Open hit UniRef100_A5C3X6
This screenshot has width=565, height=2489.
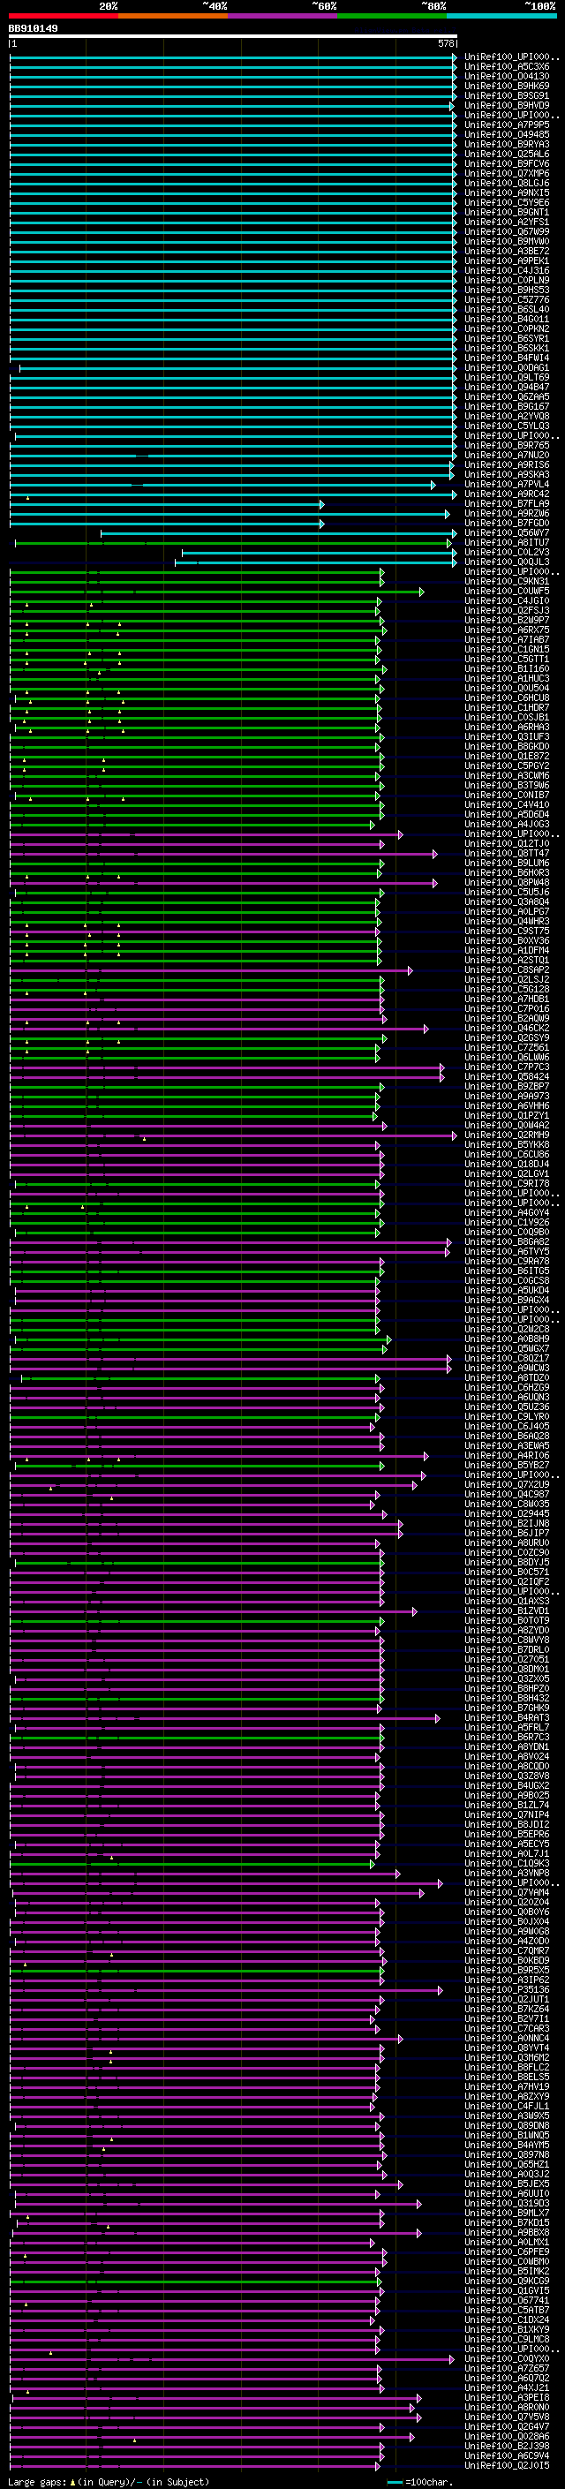point(507,67)
